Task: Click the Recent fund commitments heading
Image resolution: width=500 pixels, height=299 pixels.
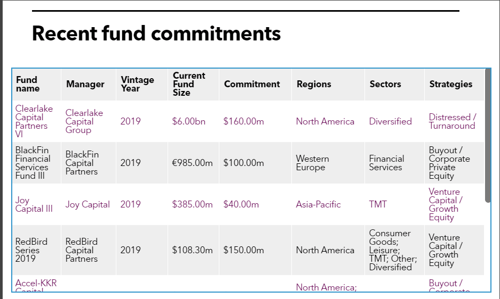Action: click(x=156, y=34)
